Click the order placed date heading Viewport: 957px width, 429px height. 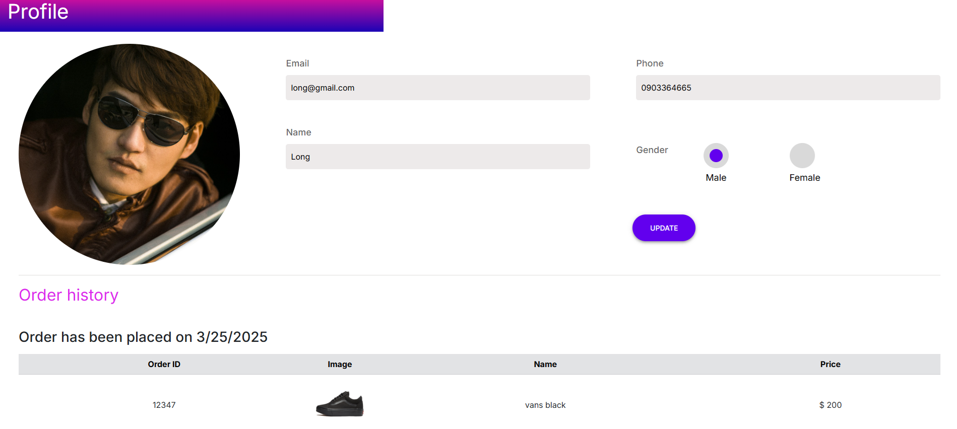[x=143, y=337]
